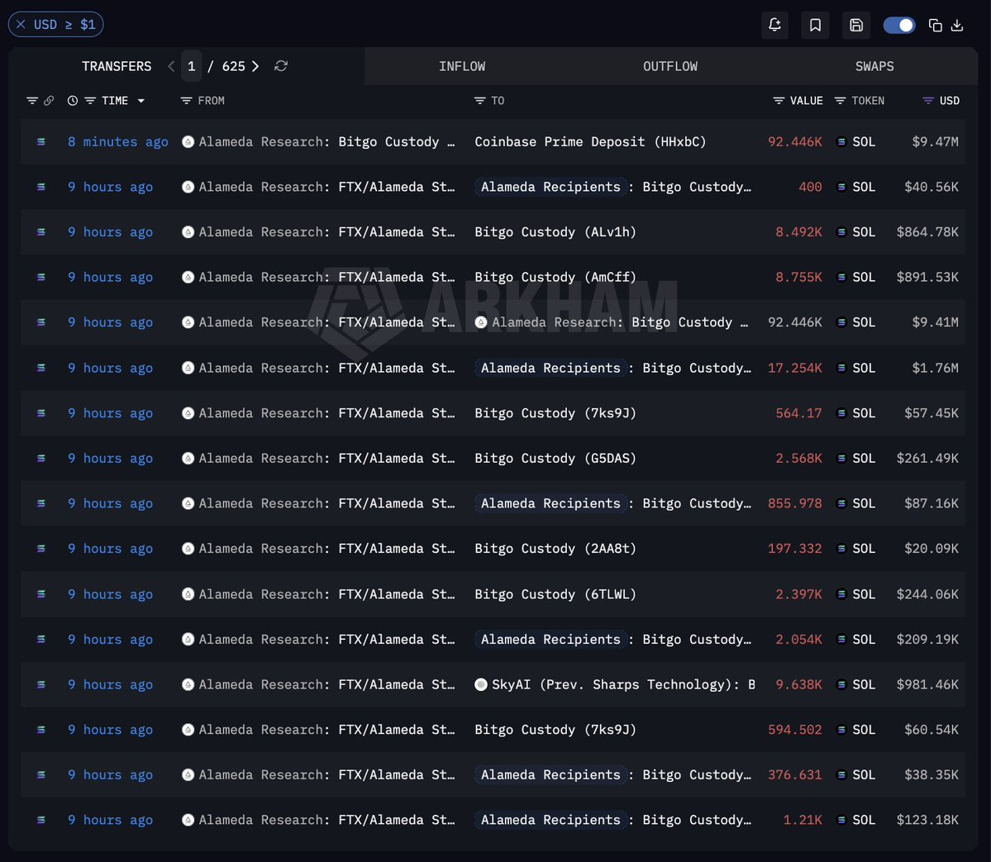Viewport: 991px width, 862px height.
Task: Click Alameda Recipients tag in 1.21K row
Action: (550, 821)
